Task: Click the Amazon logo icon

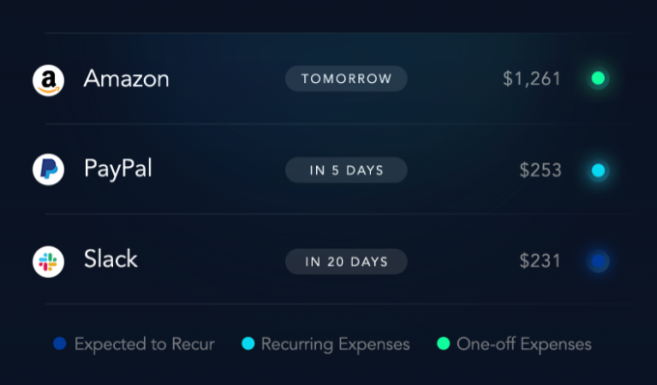Action: [48, 80]
